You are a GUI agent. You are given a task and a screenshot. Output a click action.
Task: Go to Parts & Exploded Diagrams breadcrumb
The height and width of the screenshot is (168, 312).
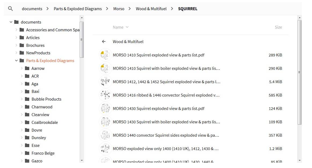pos(78,9)
